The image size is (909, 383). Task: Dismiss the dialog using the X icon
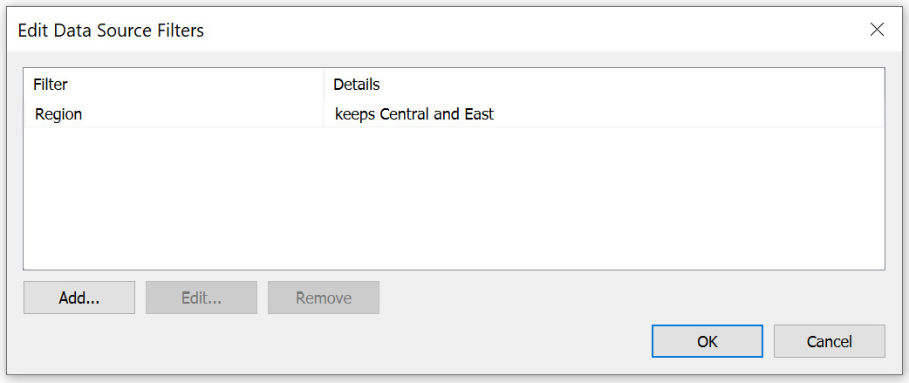[x=877, y=30]
